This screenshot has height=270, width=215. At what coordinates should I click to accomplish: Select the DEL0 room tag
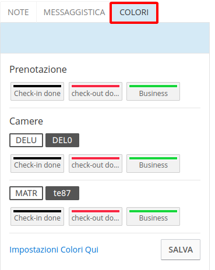tap(62, 140)
